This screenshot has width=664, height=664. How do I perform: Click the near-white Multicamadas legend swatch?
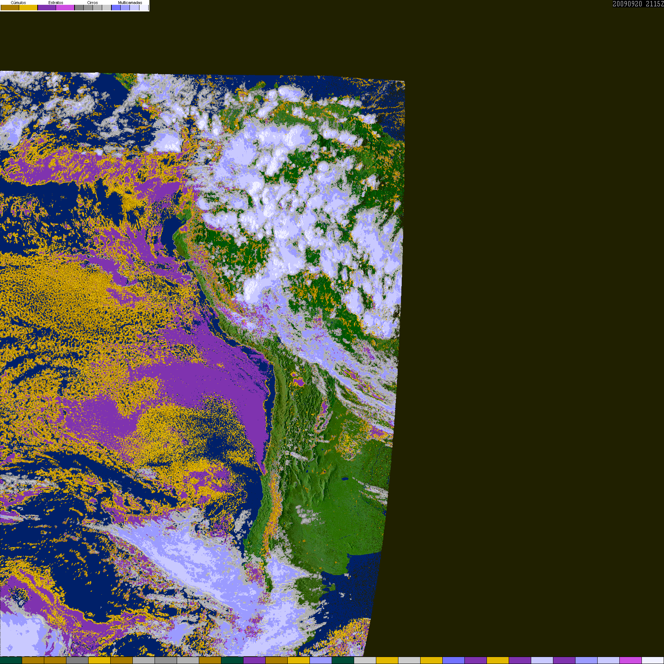click(144, 7)
